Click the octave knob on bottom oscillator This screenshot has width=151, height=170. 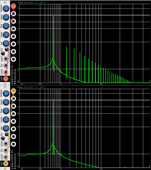pyautogui.click(x=6, y=93)
